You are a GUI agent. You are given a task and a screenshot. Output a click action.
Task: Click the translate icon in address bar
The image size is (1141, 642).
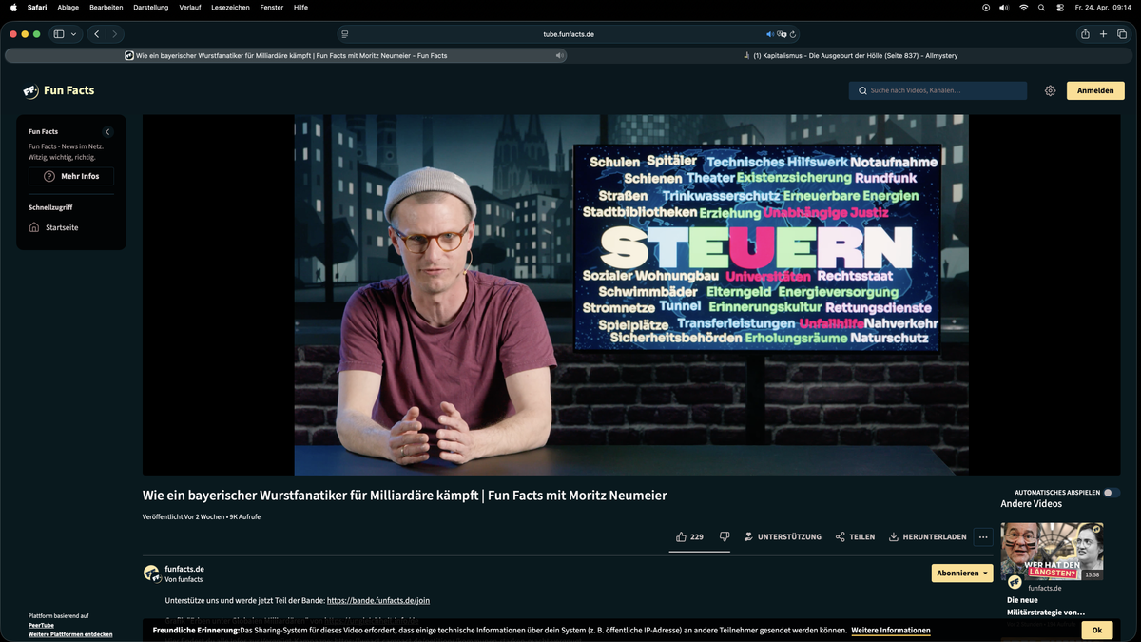pos(782,34)
